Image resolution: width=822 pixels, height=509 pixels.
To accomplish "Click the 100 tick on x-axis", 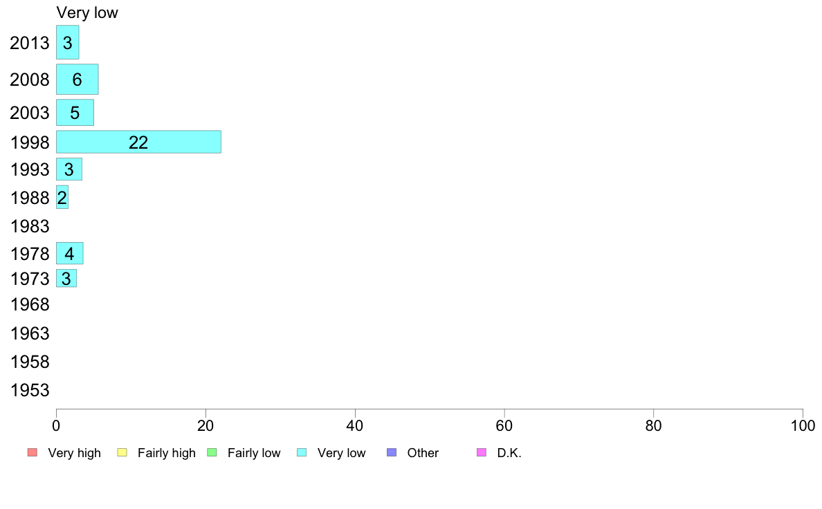I will (803, 425).
